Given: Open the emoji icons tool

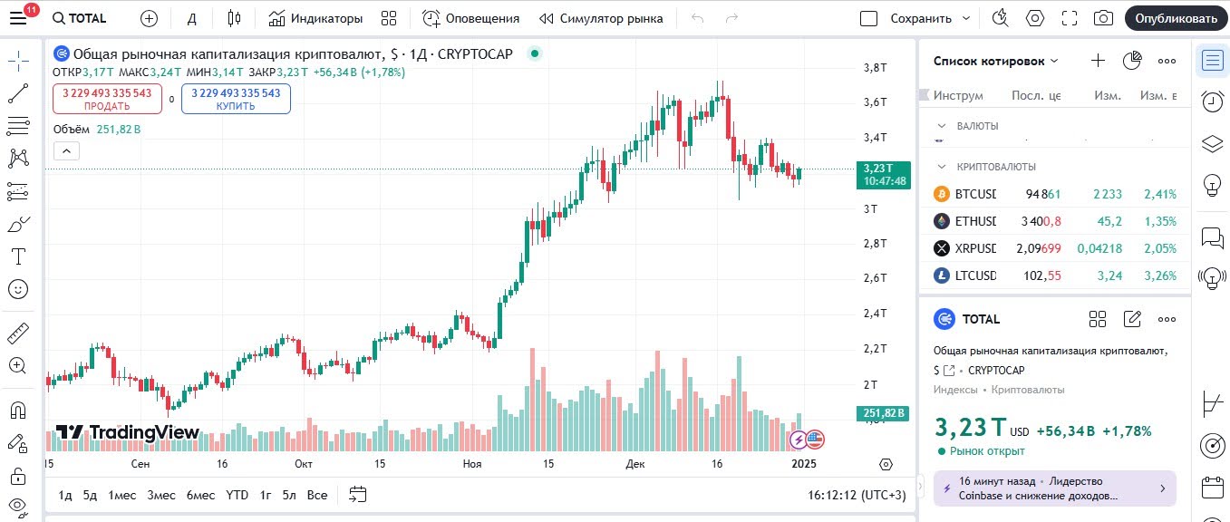Looking at the screenshot, I should point(18,289).
